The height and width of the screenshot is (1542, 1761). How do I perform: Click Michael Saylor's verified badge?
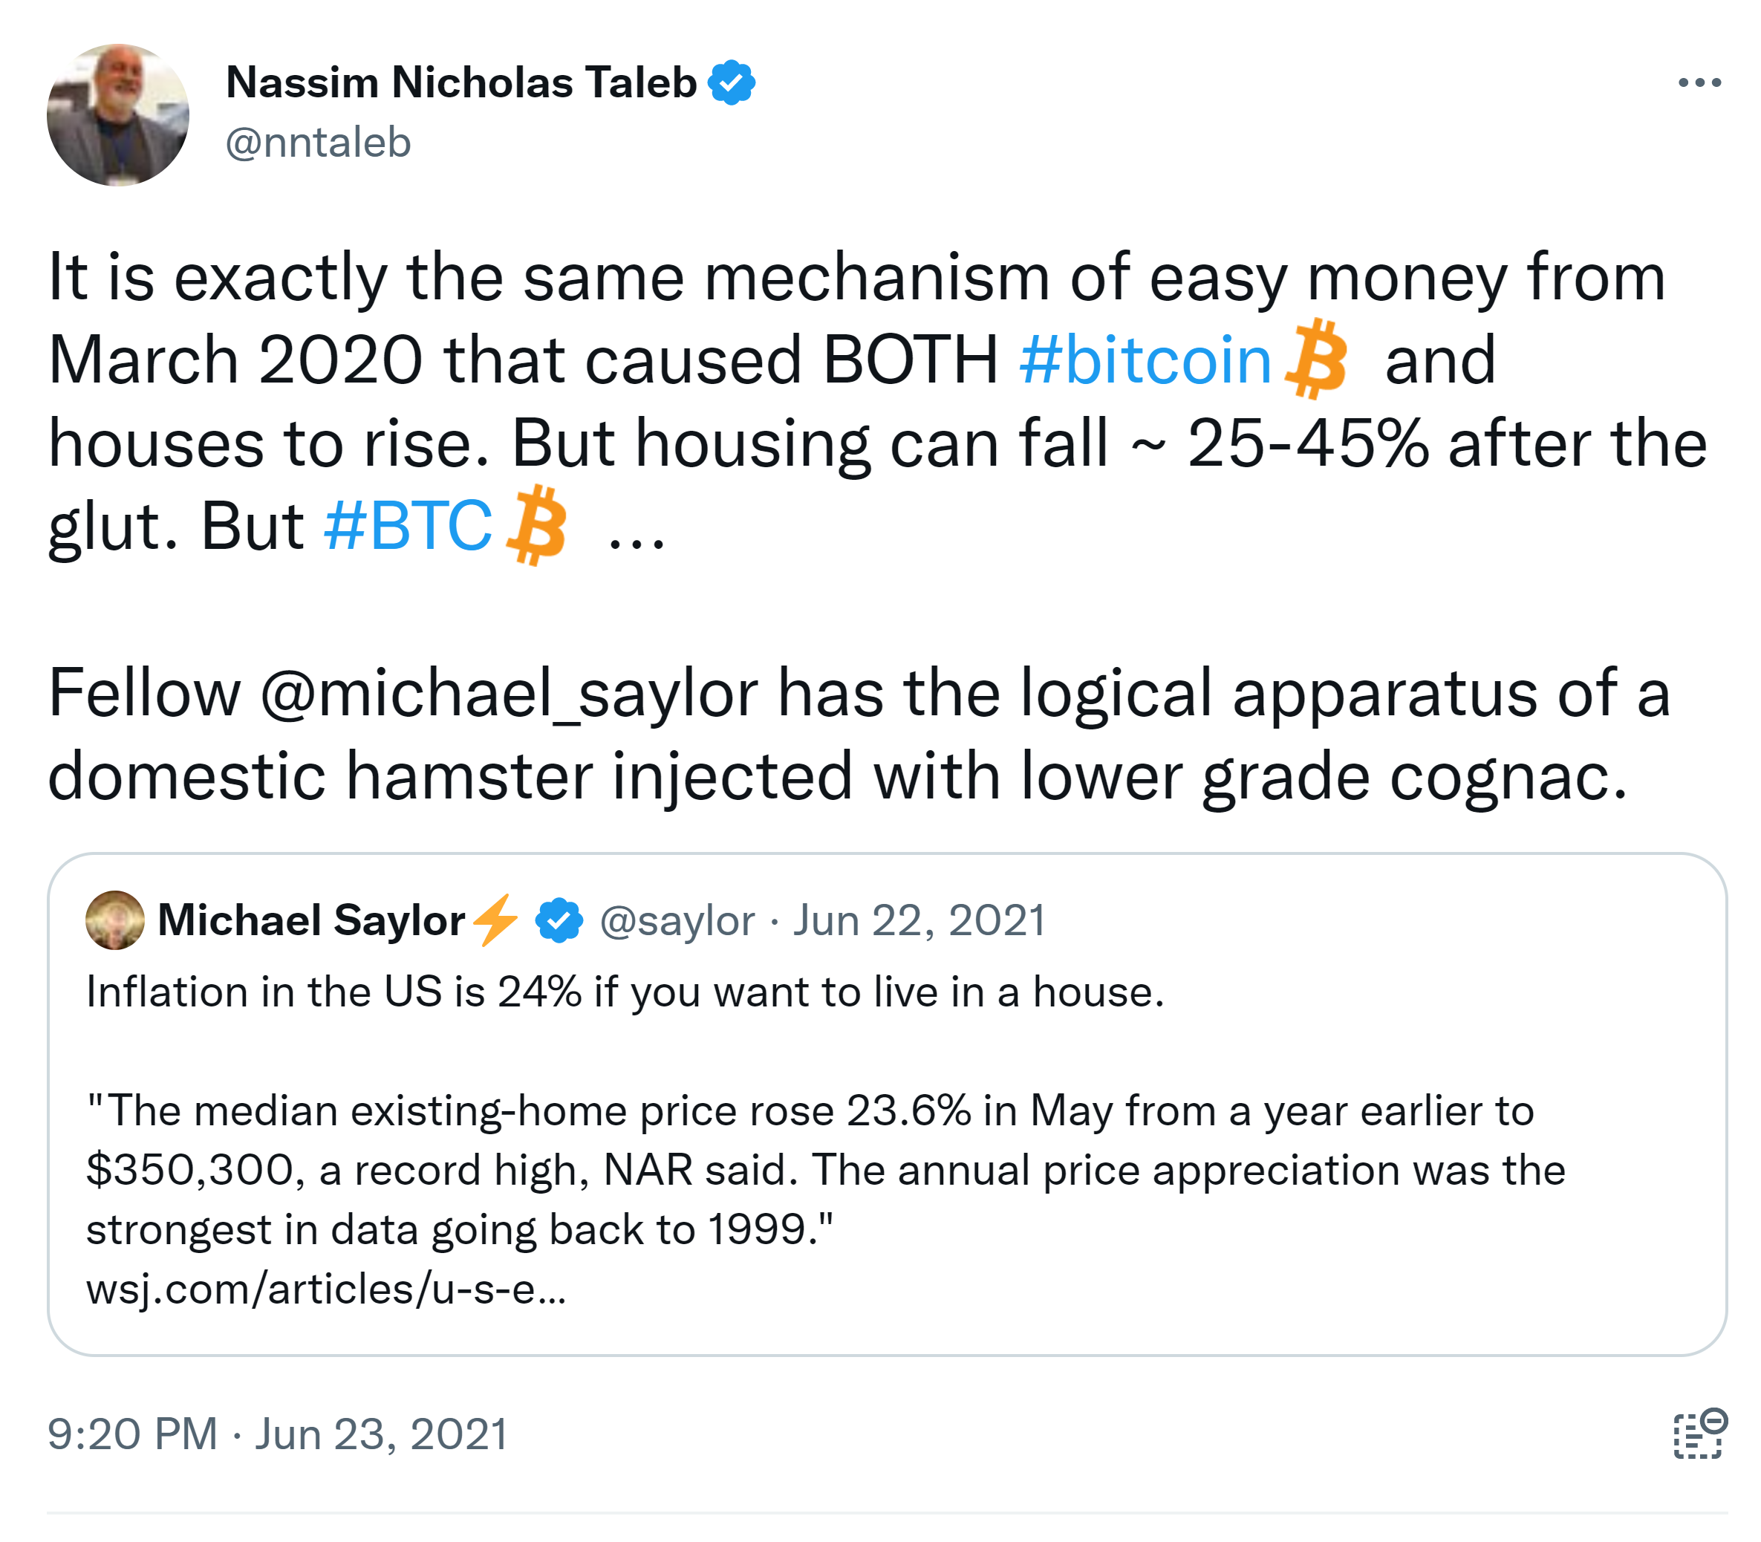(x=559, y=921)
